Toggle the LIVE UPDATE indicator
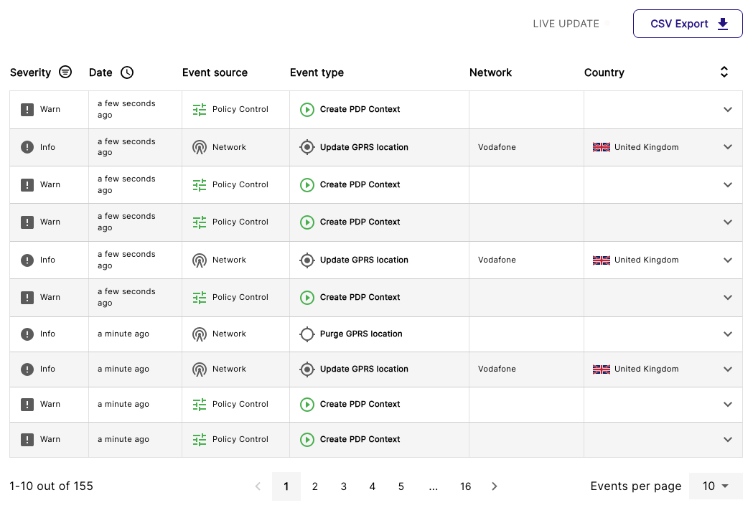753x518 pixels. (607, 24)
